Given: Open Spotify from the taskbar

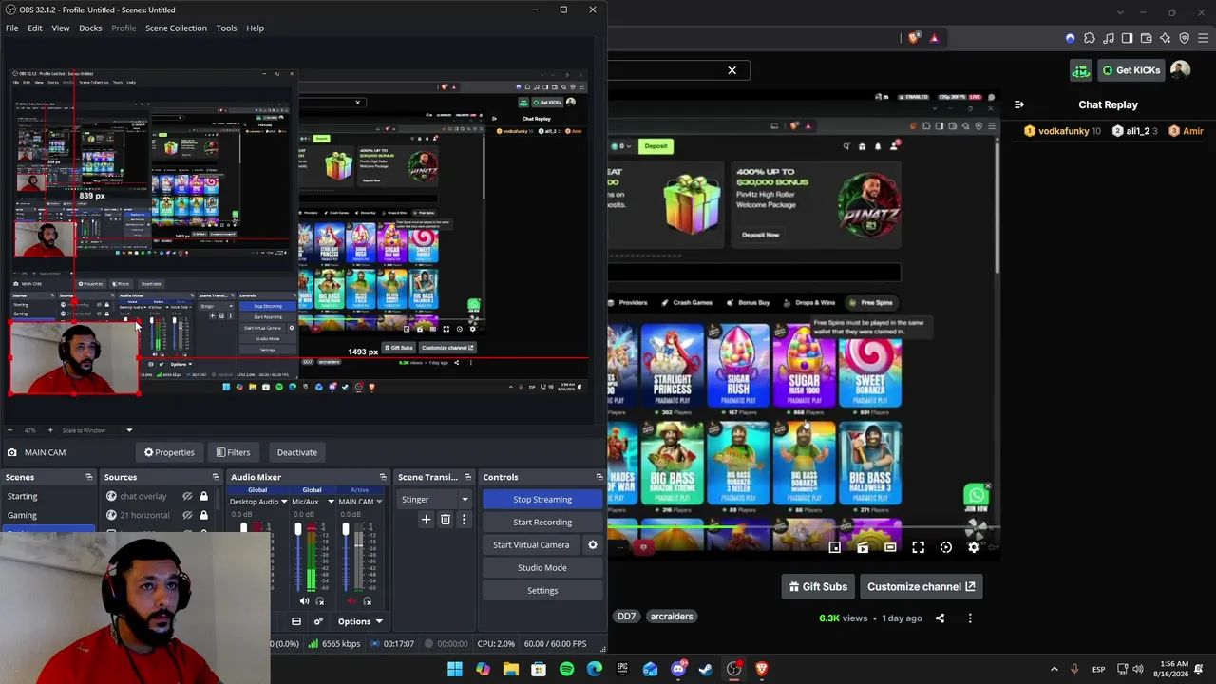Looking at the screenshot, I should click(566, 669).
